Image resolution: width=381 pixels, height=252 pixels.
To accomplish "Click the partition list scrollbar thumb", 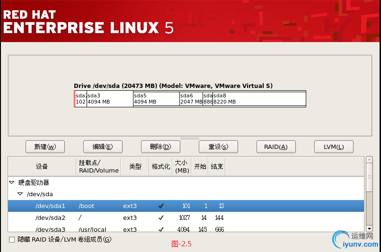I will coord(369,177).
